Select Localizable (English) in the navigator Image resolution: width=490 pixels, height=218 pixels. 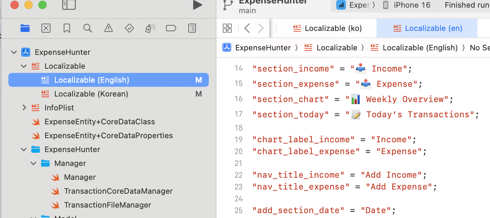pos(109,80)
